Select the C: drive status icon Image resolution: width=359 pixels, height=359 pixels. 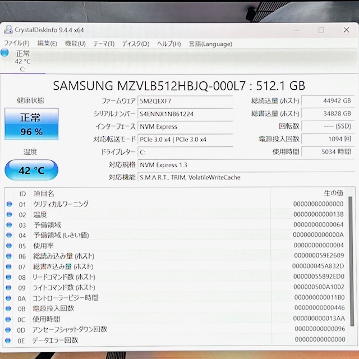(4, 53)
